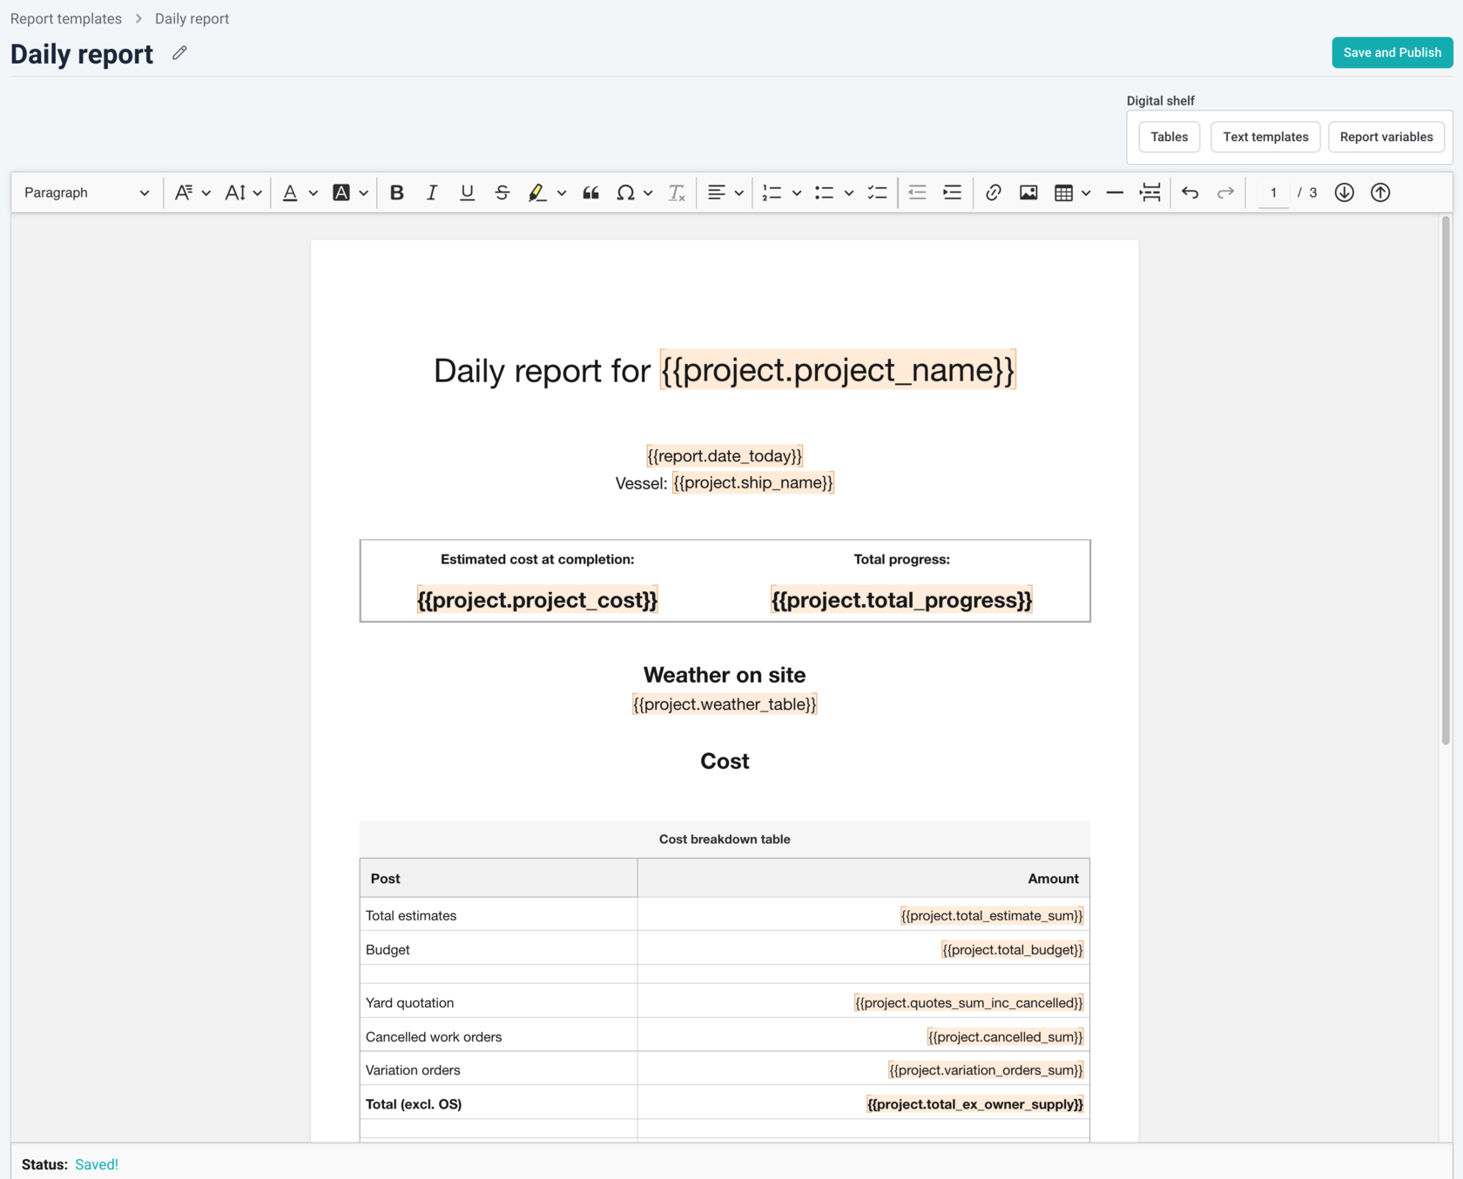
Task: Insert a hyperlink
Action: (x=993, y=192)
